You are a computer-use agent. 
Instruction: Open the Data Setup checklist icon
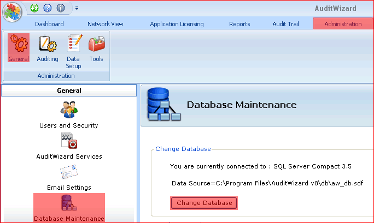point(73,52)
